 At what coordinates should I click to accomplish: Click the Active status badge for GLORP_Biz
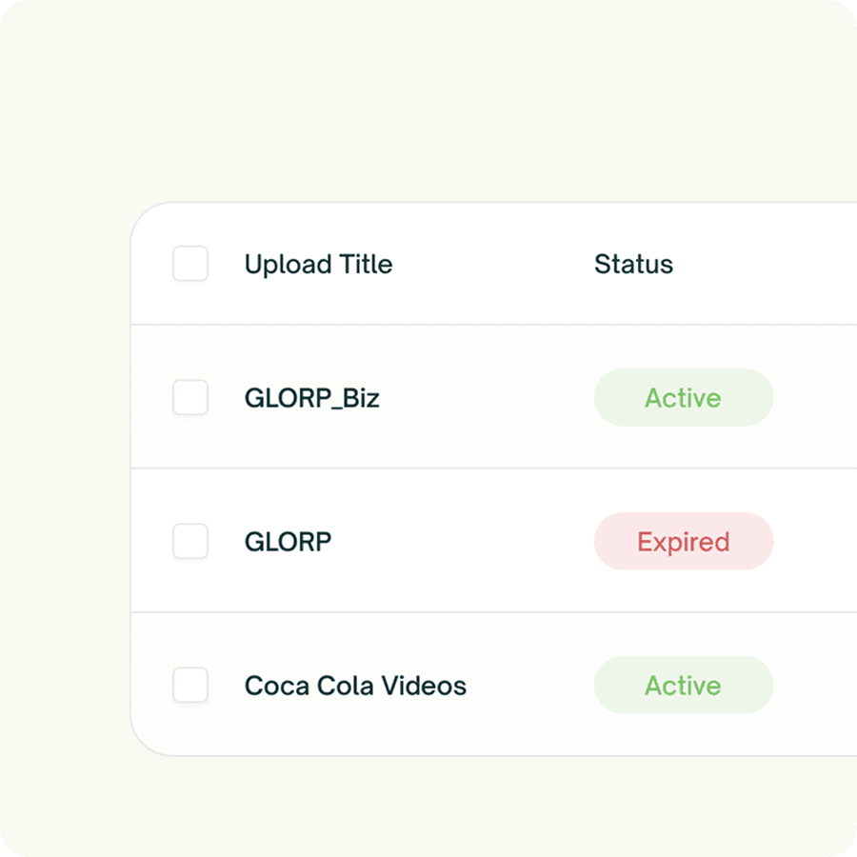684,398
